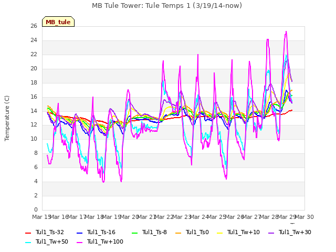This screenshot has width=336, height=252.
Task: Click the 8 y-axis tick label
Action: pyautogui.click(x=36, y=153)
